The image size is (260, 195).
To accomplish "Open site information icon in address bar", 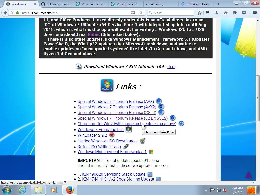I will pos(13,13).
